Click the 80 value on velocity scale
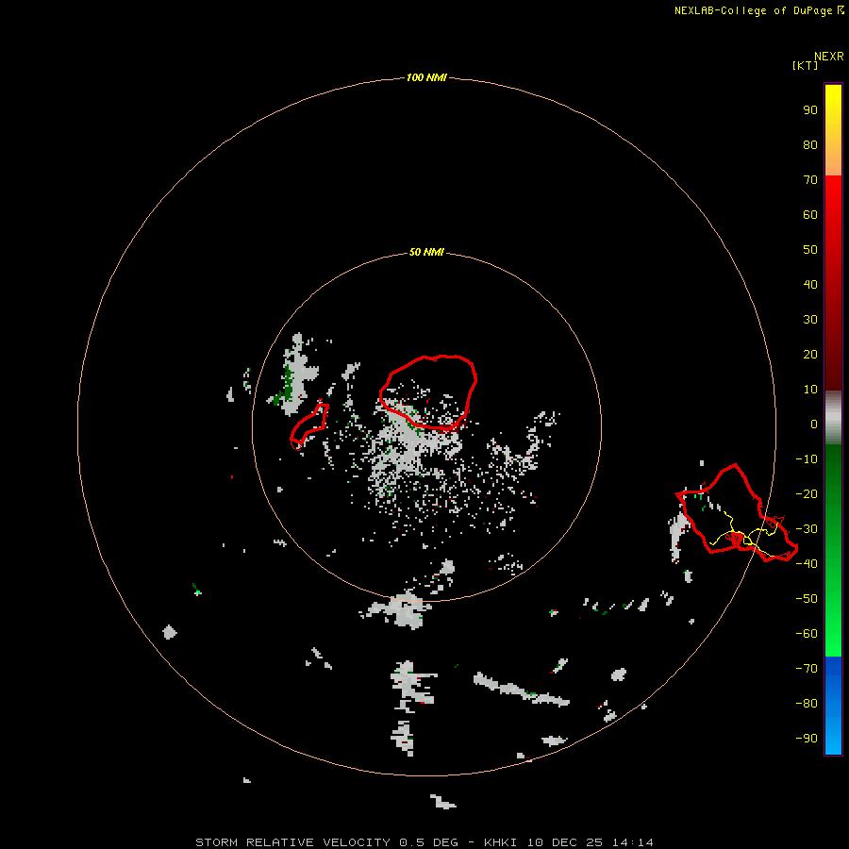The image size is (849, 849). pos(810,144)
